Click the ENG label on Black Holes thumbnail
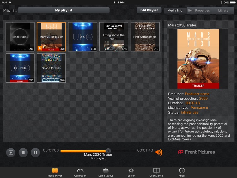 31,49
